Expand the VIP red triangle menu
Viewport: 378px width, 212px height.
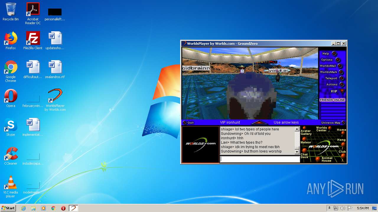pyautogui.click(x=342, y=91)
